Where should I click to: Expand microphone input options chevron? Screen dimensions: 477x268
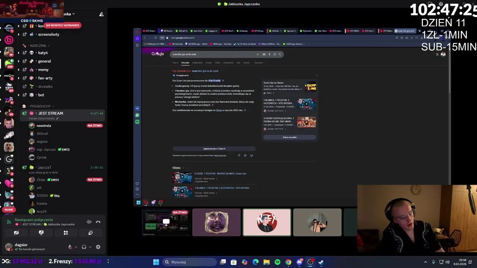tap(76, 247)
